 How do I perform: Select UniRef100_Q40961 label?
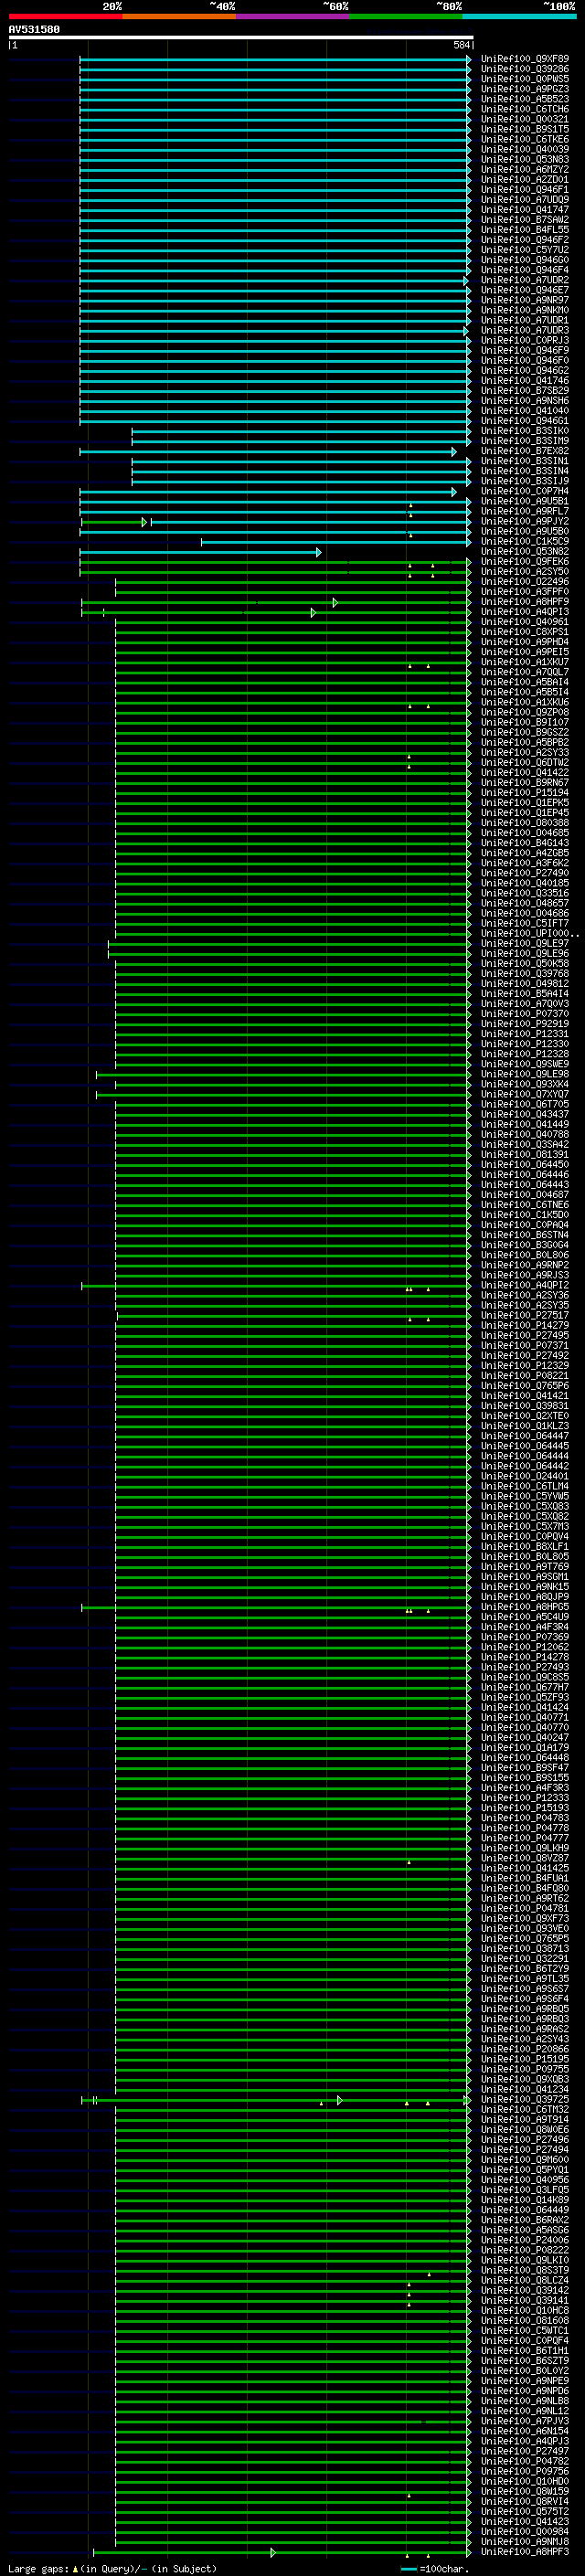point(525,621)
